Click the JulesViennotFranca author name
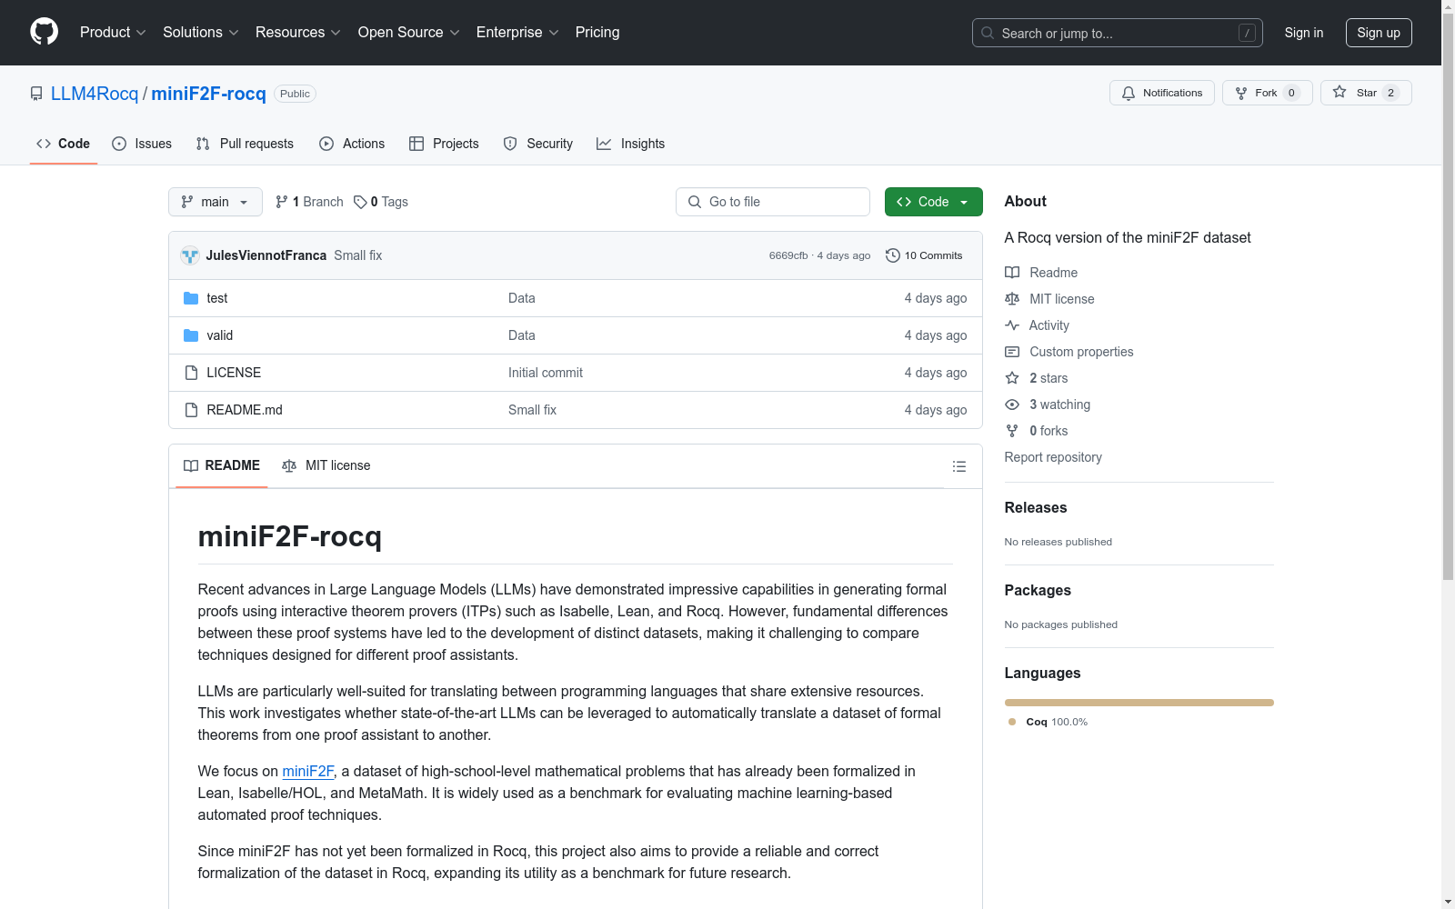The height and width of the screenshot is (909, 1455). [x=266, y=255]
